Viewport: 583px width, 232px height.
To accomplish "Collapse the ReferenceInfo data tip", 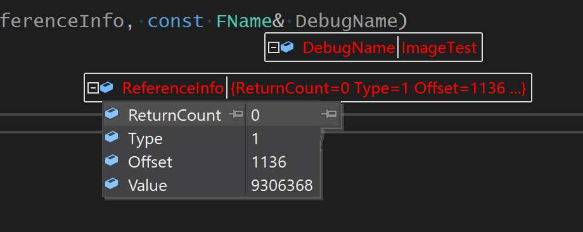I will point(93,88).
